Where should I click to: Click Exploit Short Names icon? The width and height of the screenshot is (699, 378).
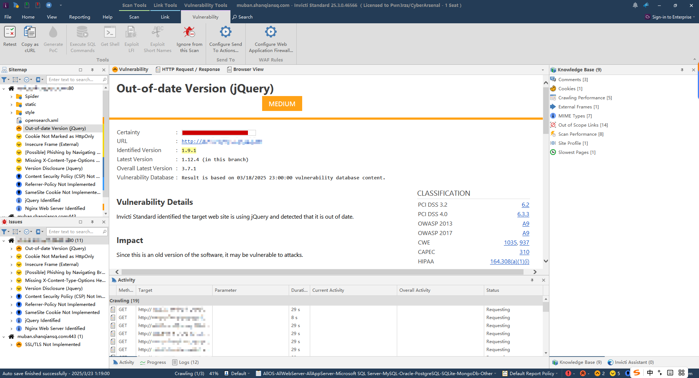tap(157, 32)
